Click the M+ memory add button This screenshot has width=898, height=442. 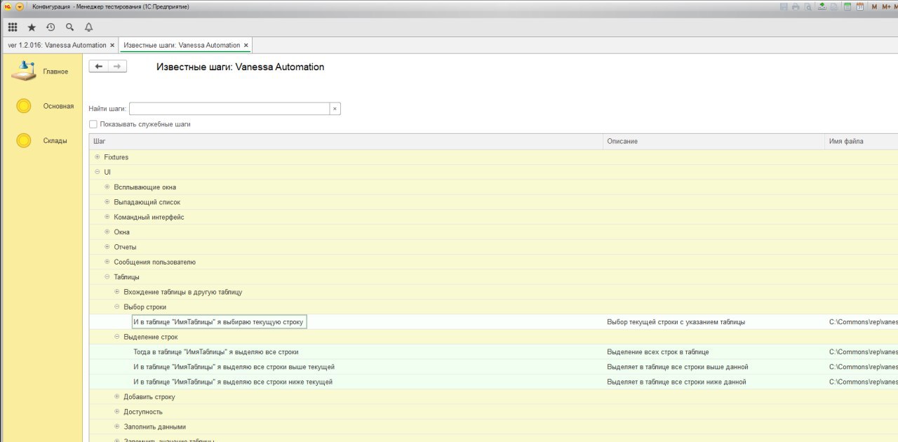pyautogui.click(x=886, y=6)
